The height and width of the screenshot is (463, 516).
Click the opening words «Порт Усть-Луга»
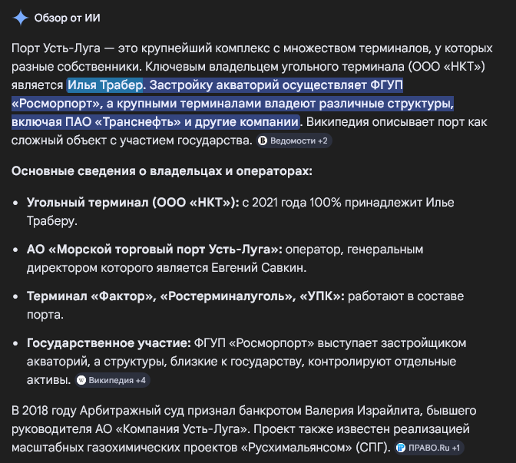tap(56, 48)
